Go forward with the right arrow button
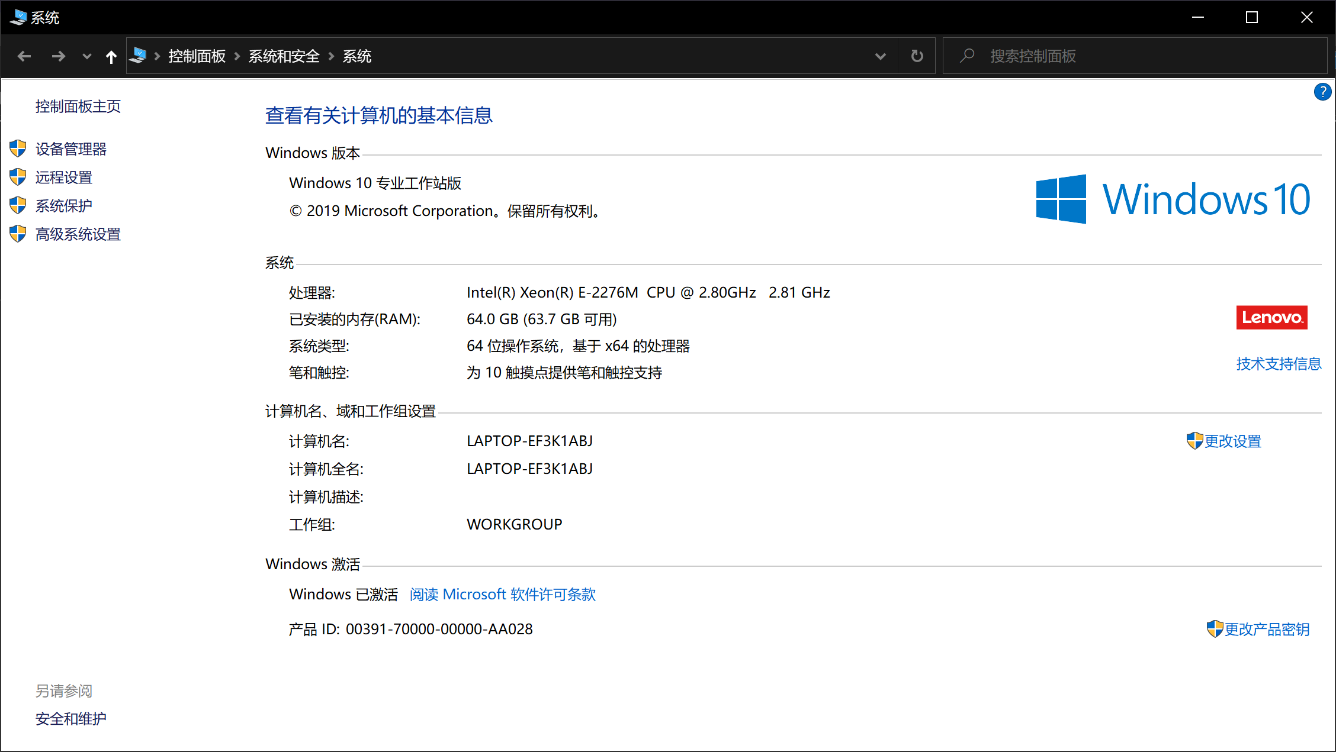Viewport: 1336px width, 752px height. point(58,56)
